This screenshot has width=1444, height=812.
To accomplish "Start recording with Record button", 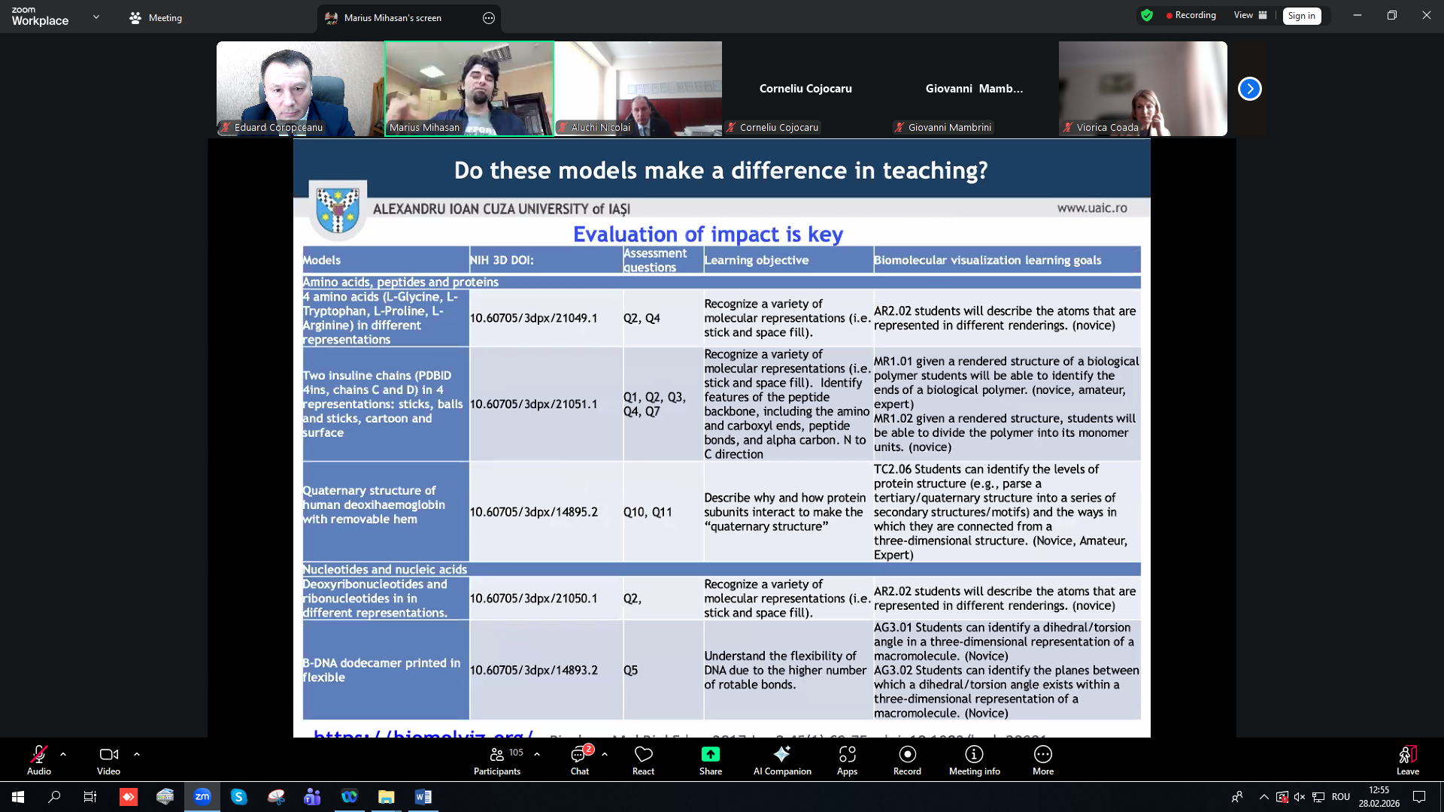I will point(907,754).
